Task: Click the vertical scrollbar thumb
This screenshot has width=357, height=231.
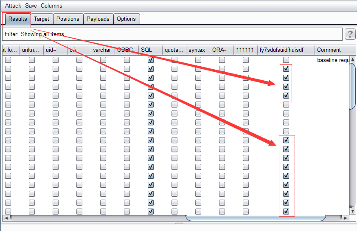Action: tap(352, 86)
